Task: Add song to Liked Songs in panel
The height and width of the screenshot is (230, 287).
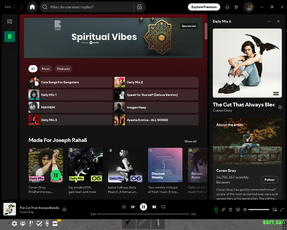Action: click(x=280, y=107)
